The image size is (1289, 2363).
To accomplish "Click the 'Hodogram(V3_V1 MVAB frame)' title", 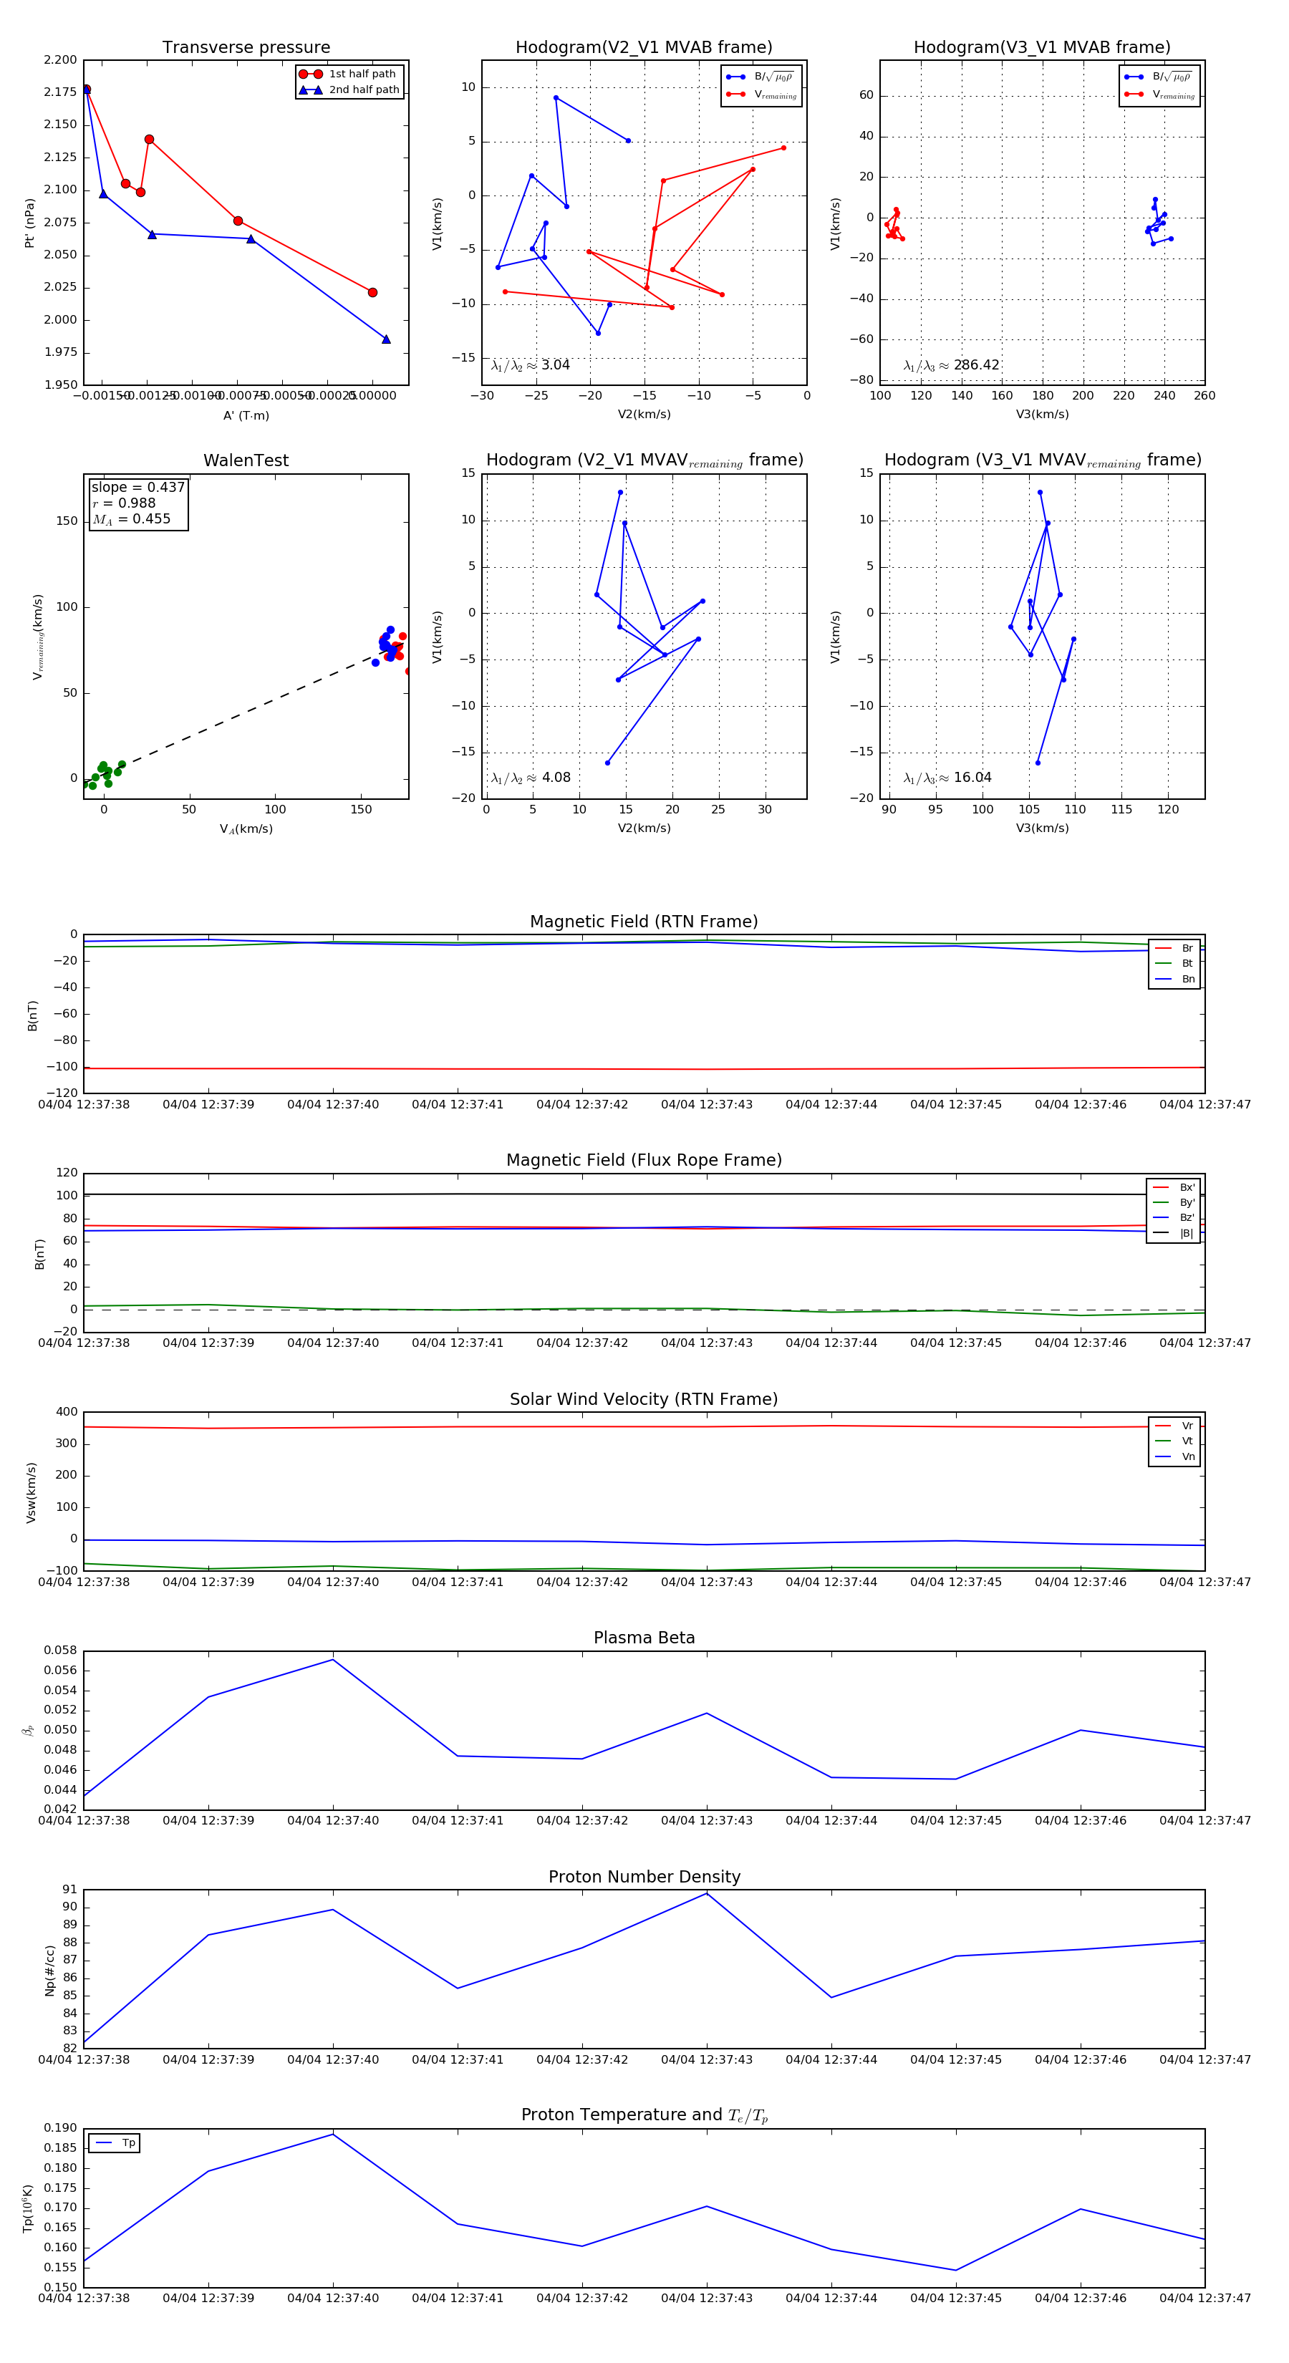I will pos(1042,48).
